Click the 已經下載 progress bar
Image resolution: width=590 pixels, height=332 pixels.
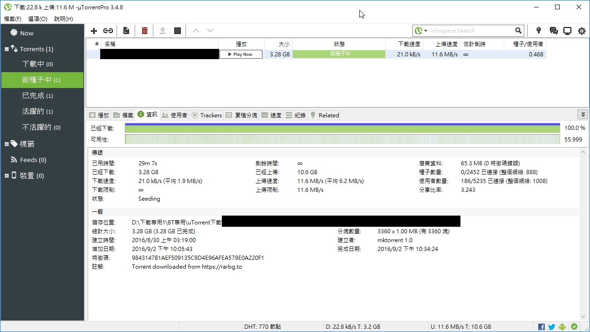pos(343,128)
